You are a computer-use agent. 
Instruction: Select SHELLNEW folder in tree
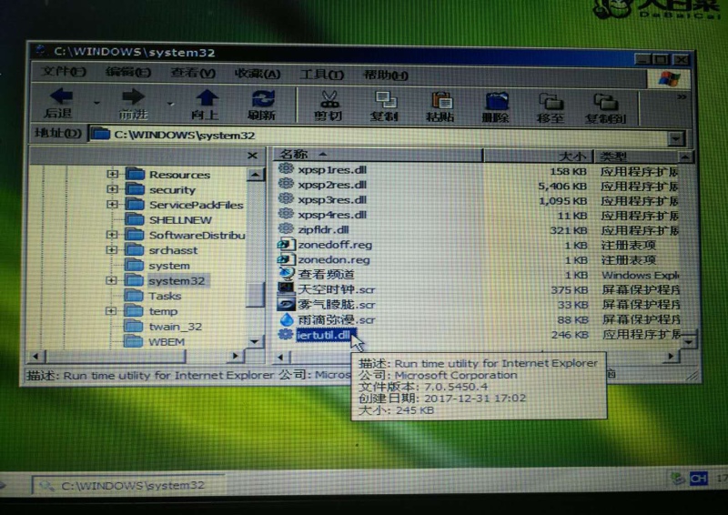point(180,220)
